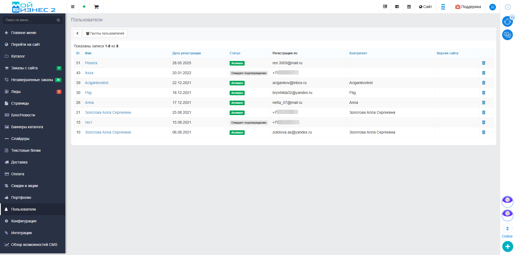Click the Online counter showing 2

507,229
